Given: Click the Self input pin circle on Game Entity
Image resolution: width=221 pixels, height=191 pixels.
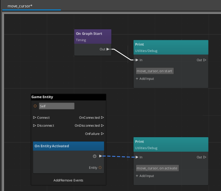Looking at the screenshot, I should click(35, 106).
